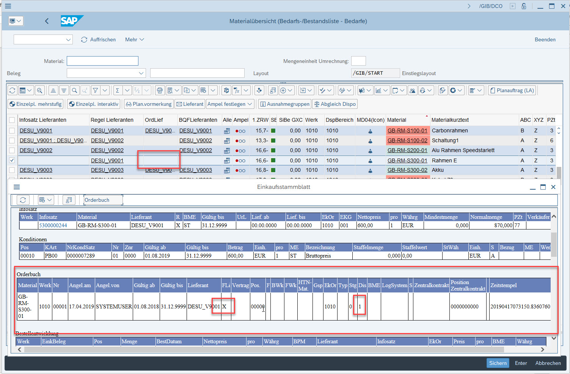Click the print icon in the toolbar

160,90
